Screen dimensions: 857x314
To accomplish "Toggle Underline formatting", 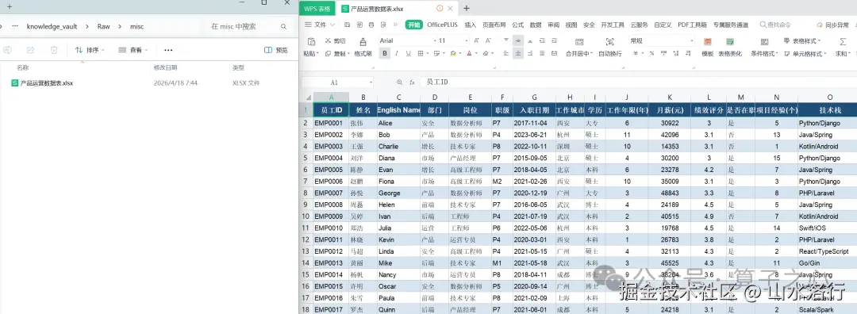I will (x=408, y=53).
